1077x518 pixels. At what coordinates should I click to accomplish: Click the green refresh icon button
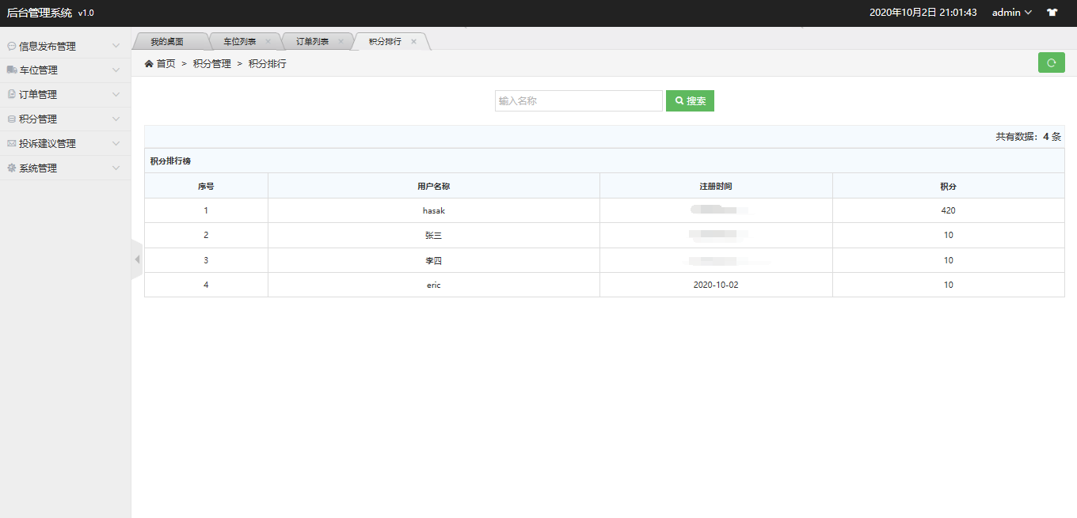(x=1051, y=62)
